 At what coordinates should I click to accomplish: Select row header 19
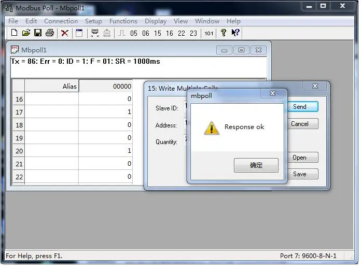19,138
